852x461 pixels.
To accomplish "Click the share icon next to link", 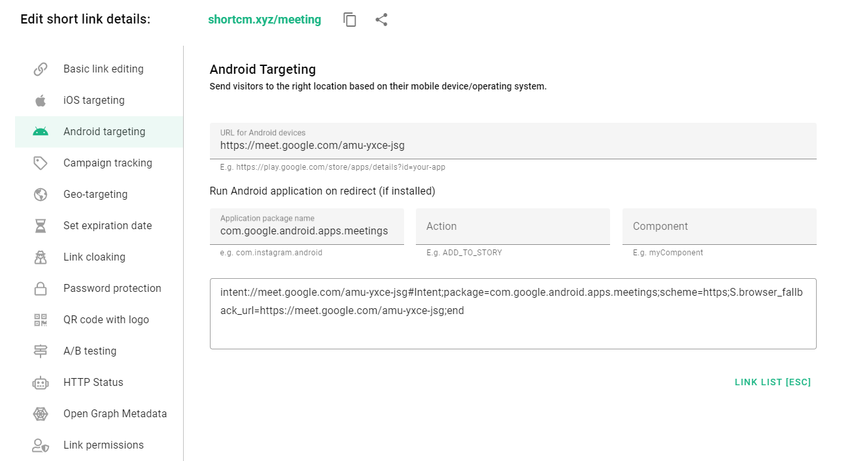I will pyautogui.click(x=381, y=20).
